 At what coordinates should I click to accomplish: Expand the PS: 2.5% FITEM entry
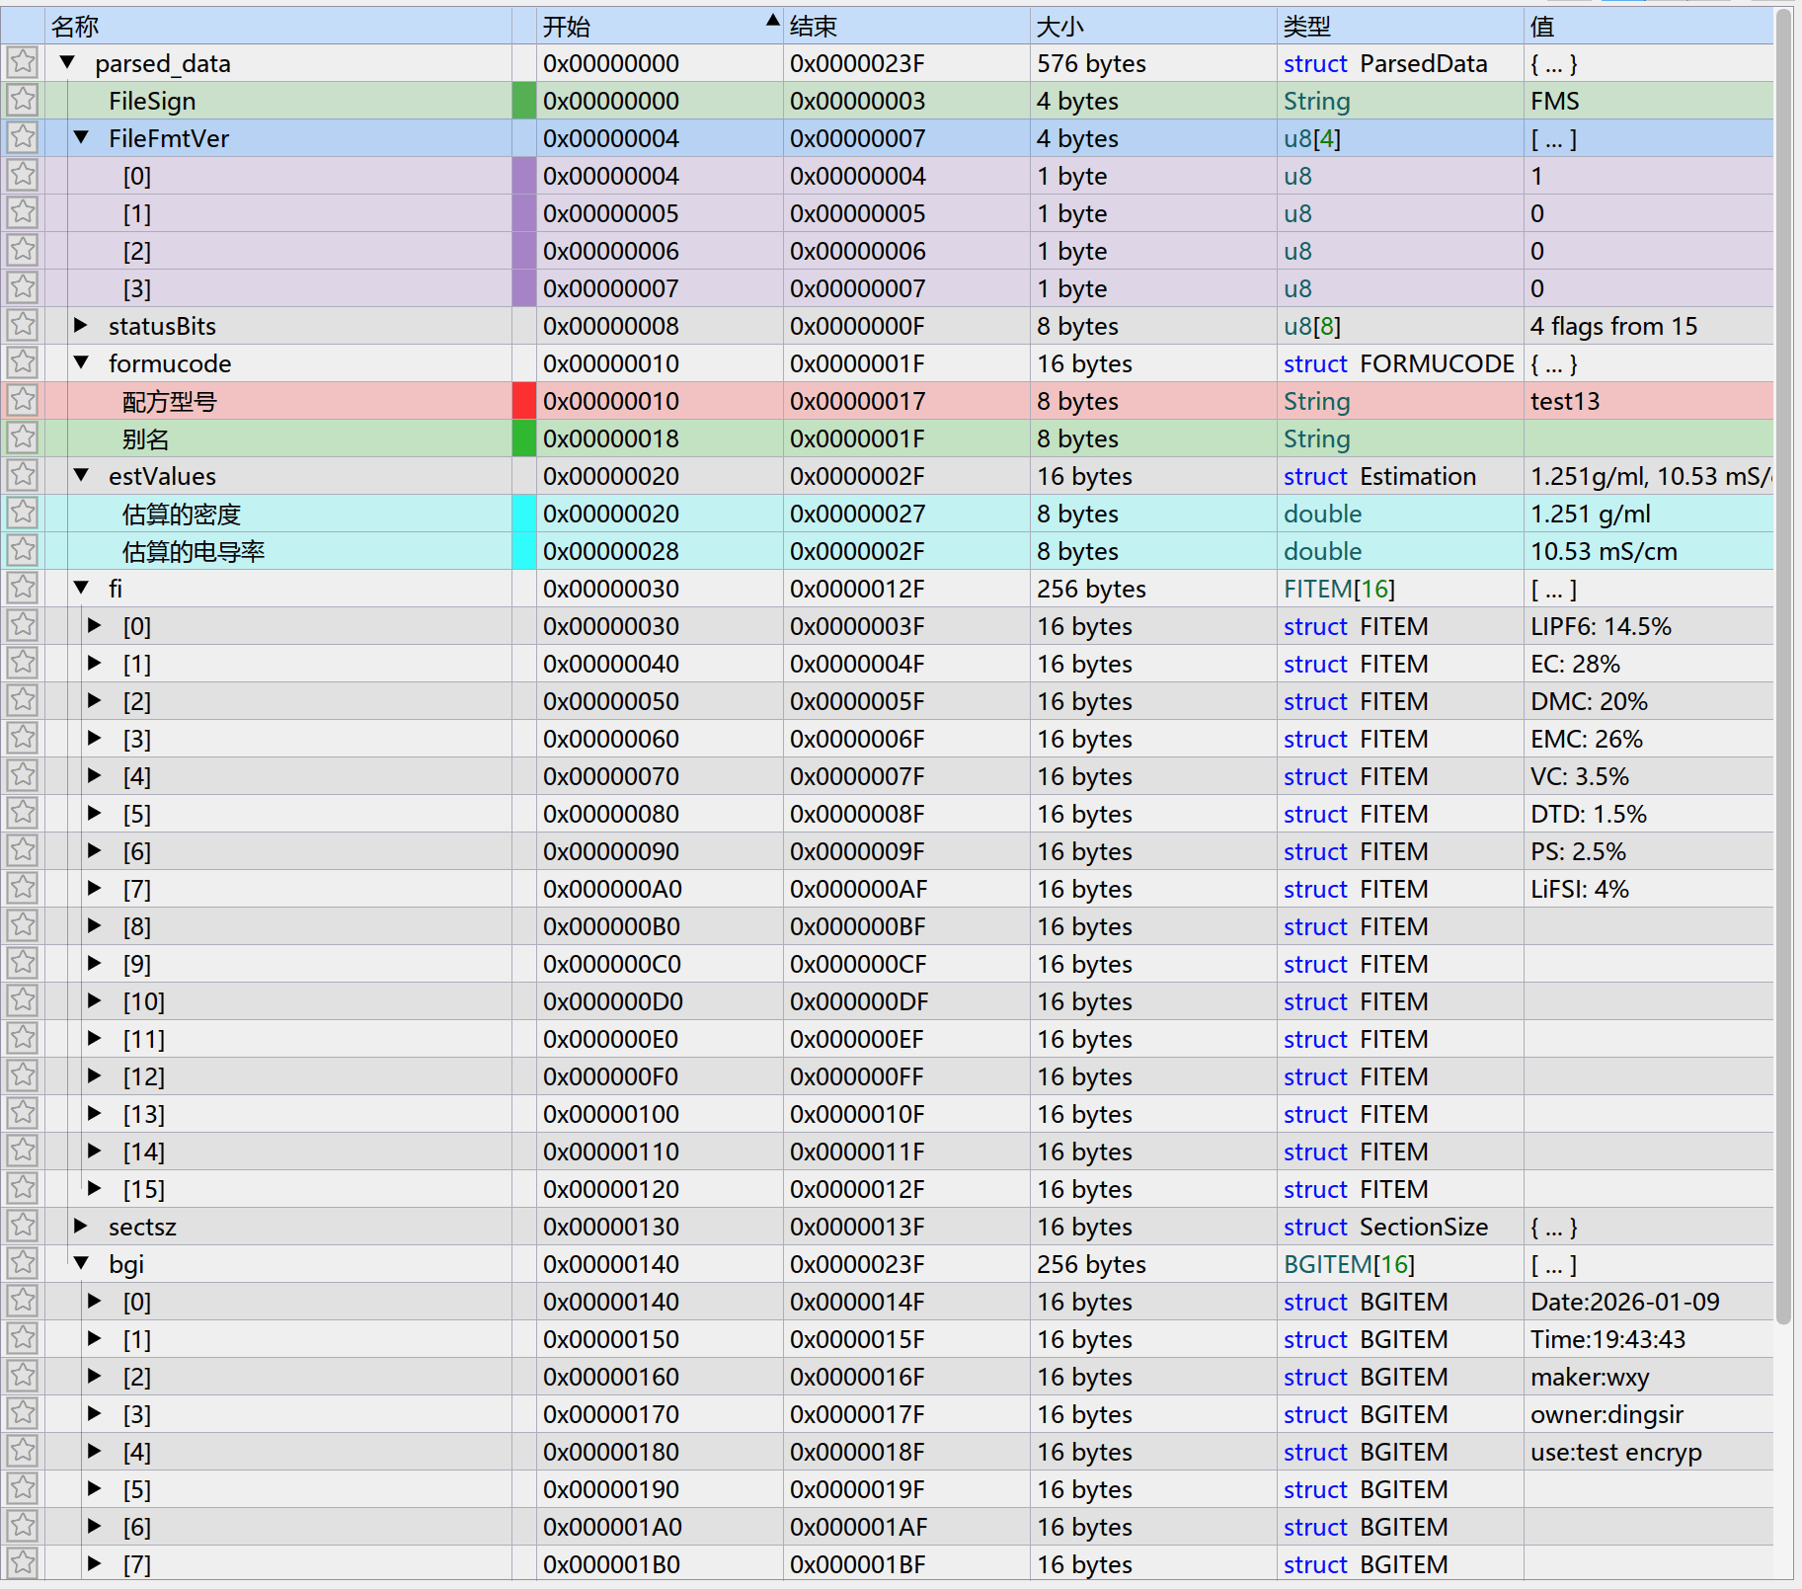pos(95,850)
